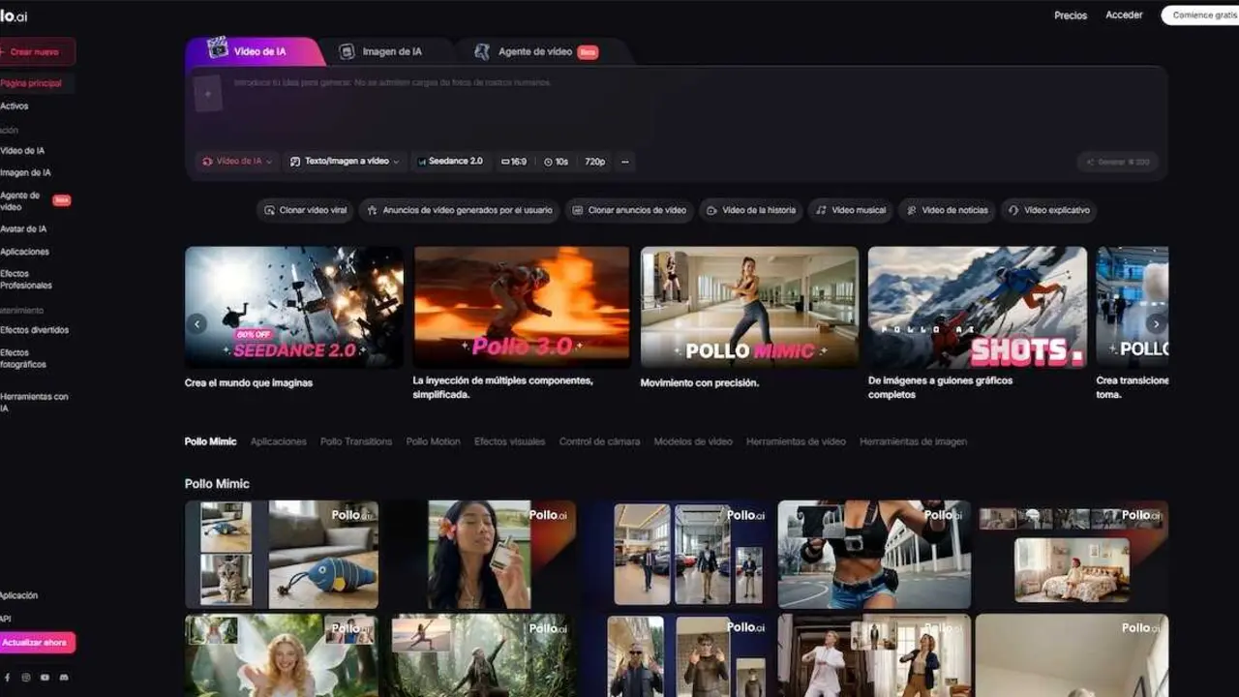Open more settings via the ellipsis button

point(623,162)
